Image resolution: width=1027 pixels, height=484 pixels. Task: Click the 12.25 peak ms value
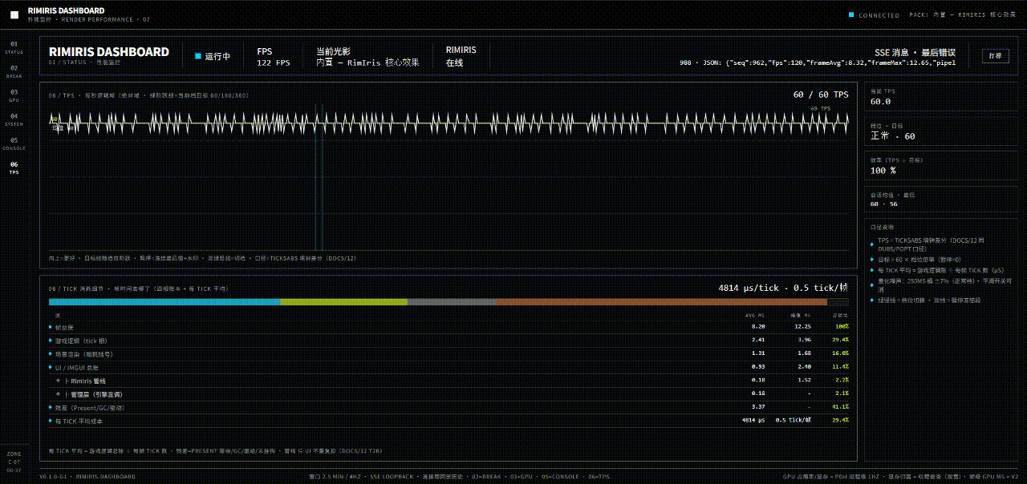pos(803,327)
